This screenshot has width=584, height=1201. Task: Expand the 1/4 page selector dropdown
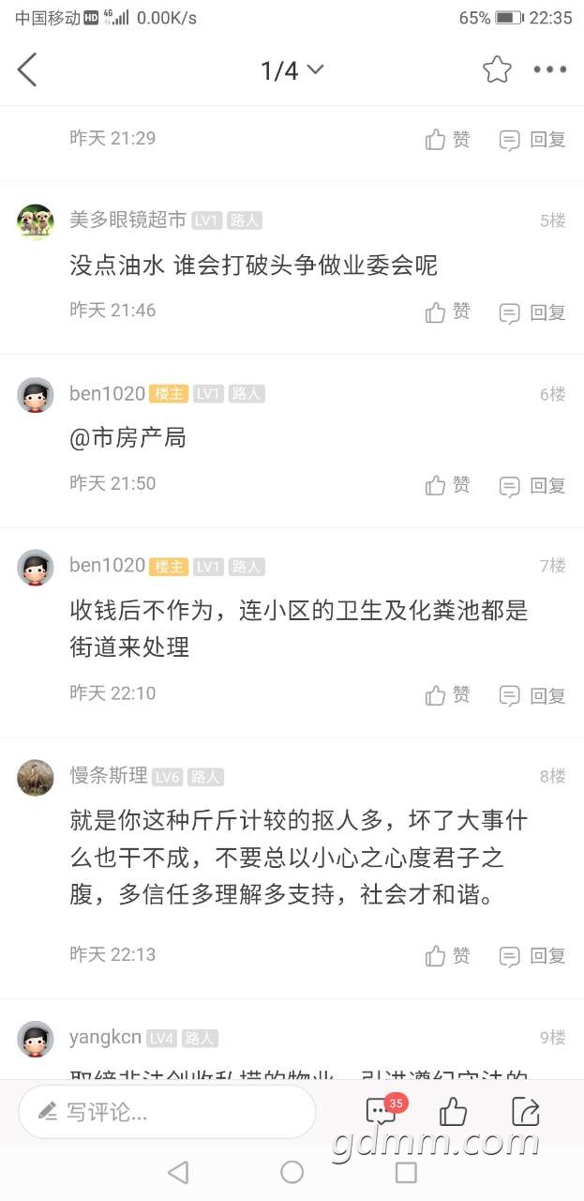292,69
